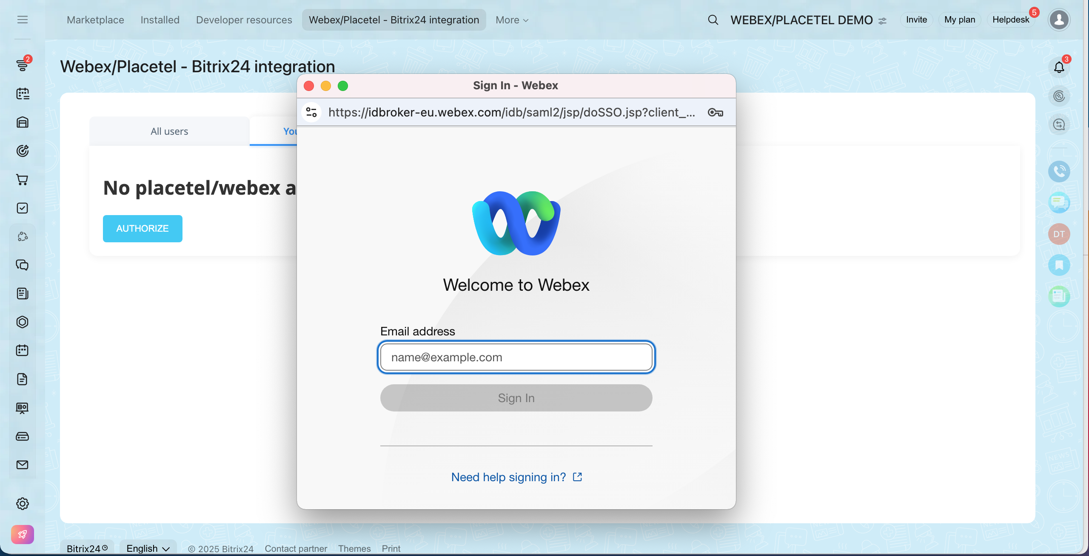Focus the Email address input field
Viewport: 1089px width, 556px height.
click(516, 357)
